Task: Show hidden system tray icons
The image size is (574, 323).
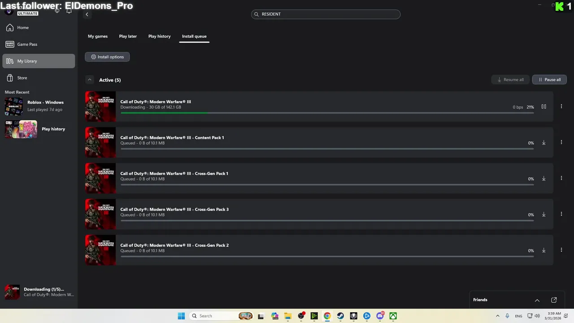Action: 497,316
